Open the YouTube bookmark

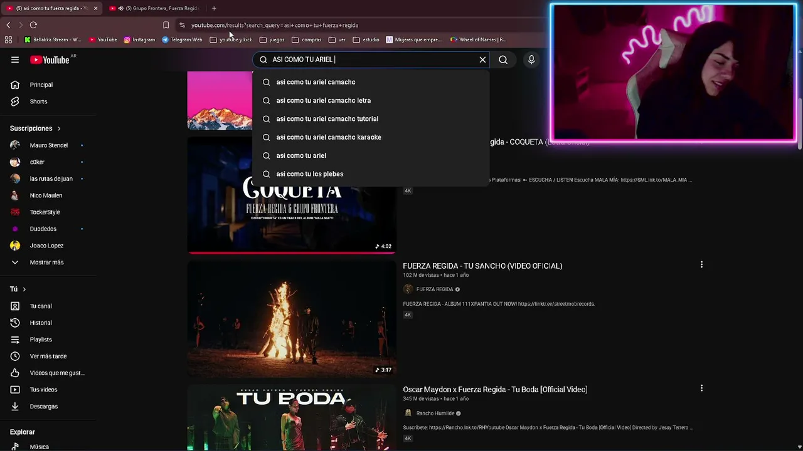coord(103,39)
